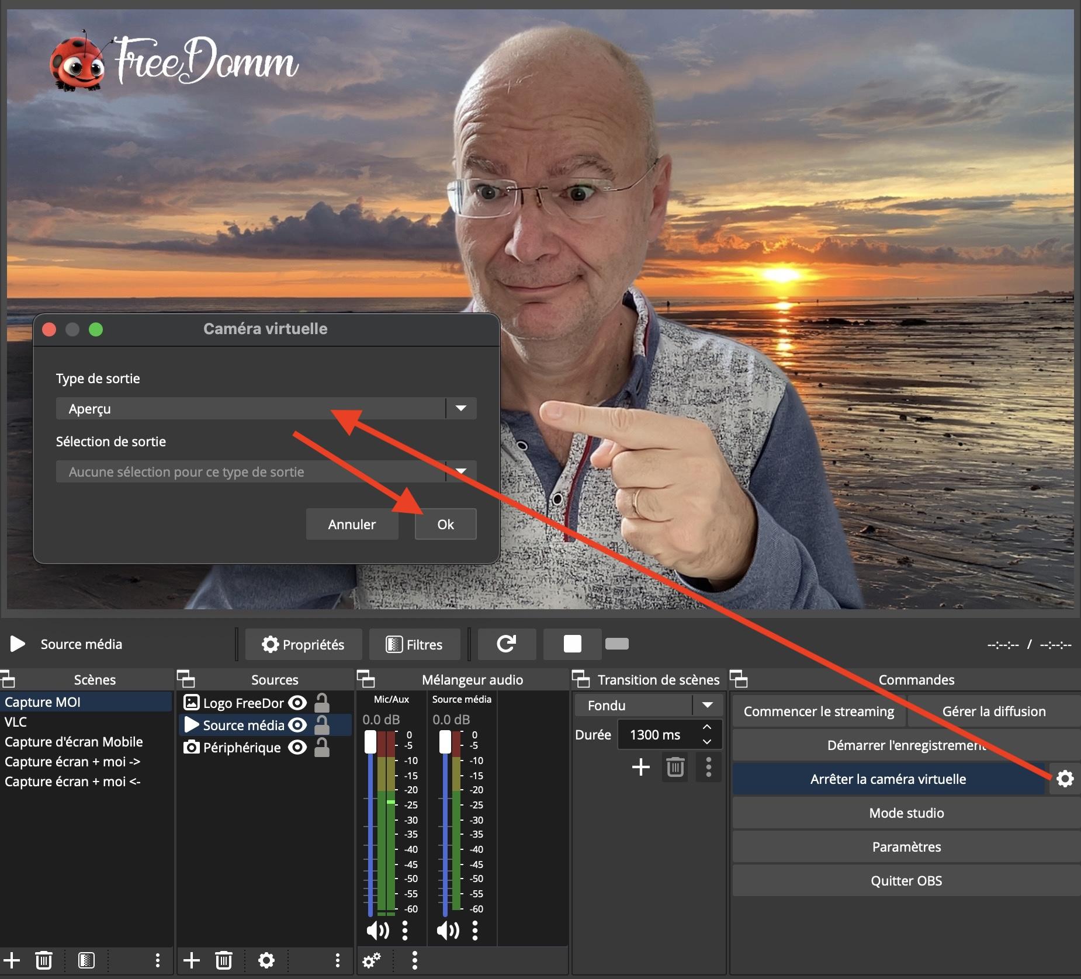
Task: Mute the Mic/Aux audio speaker icon
Action: tap(377, 930)
